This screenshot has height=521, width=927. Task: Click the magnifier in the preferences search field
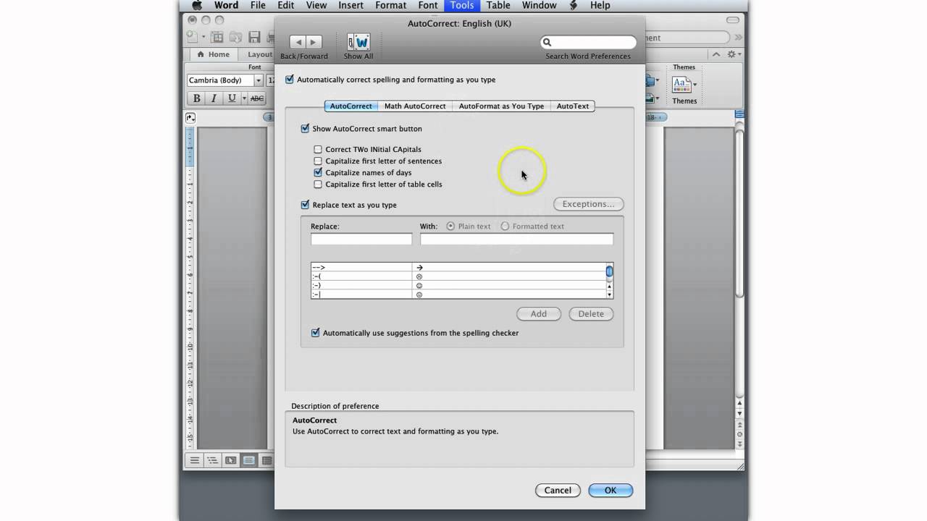(x=548, y=43)
